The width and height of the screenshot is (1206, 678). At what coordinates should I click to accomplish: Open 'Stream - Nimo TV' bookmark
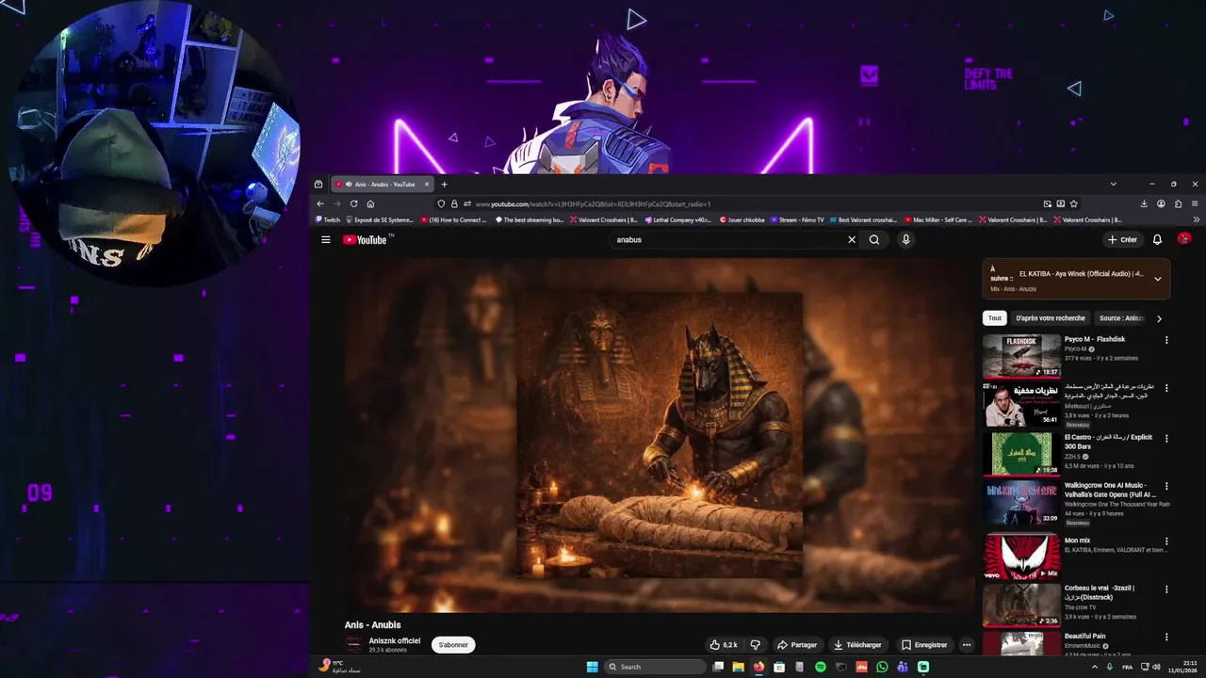point(797,219)
